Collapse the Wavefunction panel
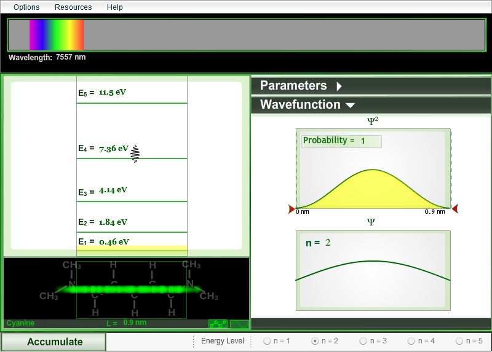 pos(300,105)
